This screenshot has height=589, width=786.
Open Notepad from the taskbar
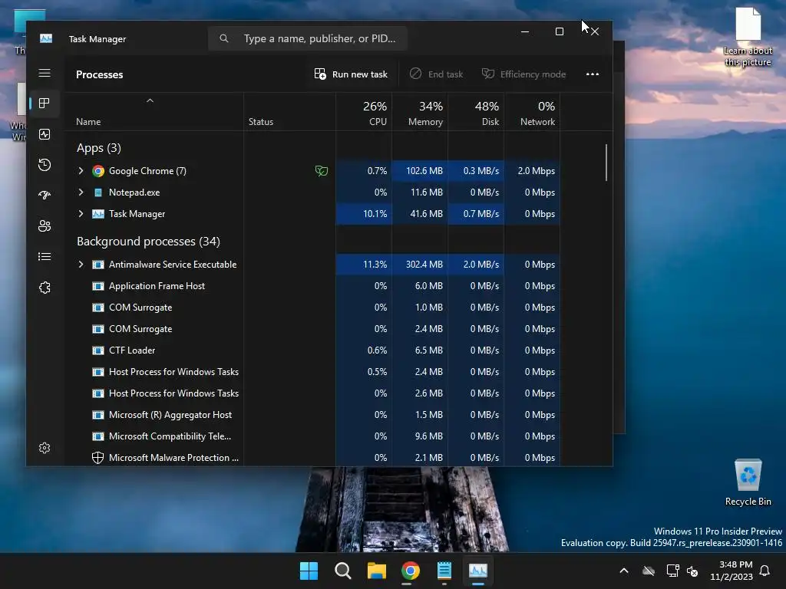[x=444, y=571]
